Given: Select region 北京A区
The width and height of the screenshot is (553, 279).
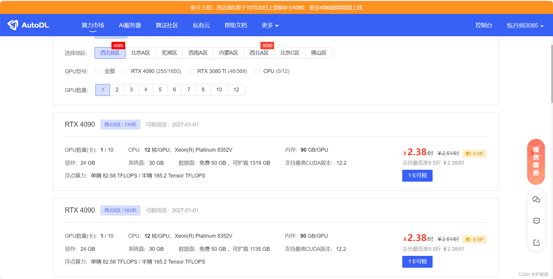Looking at the screenshot, I should (140, 53).
